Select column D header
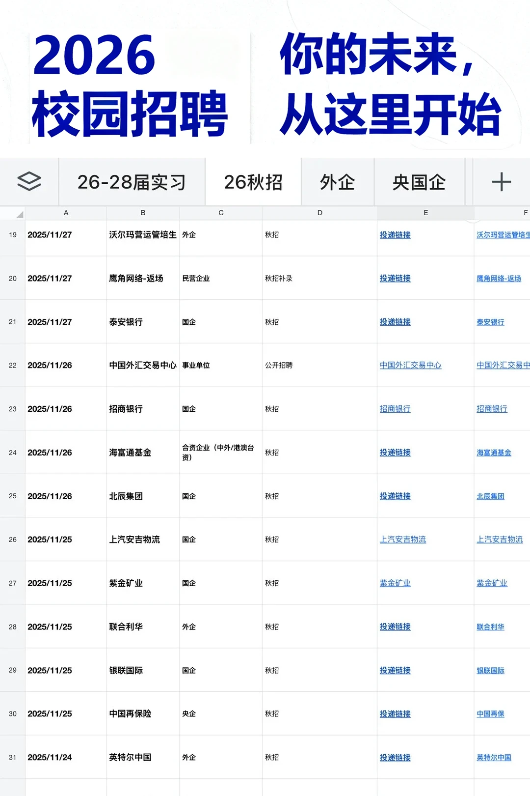Image resolution: width=530 pixels, height=796 pixels. (319, 213)
